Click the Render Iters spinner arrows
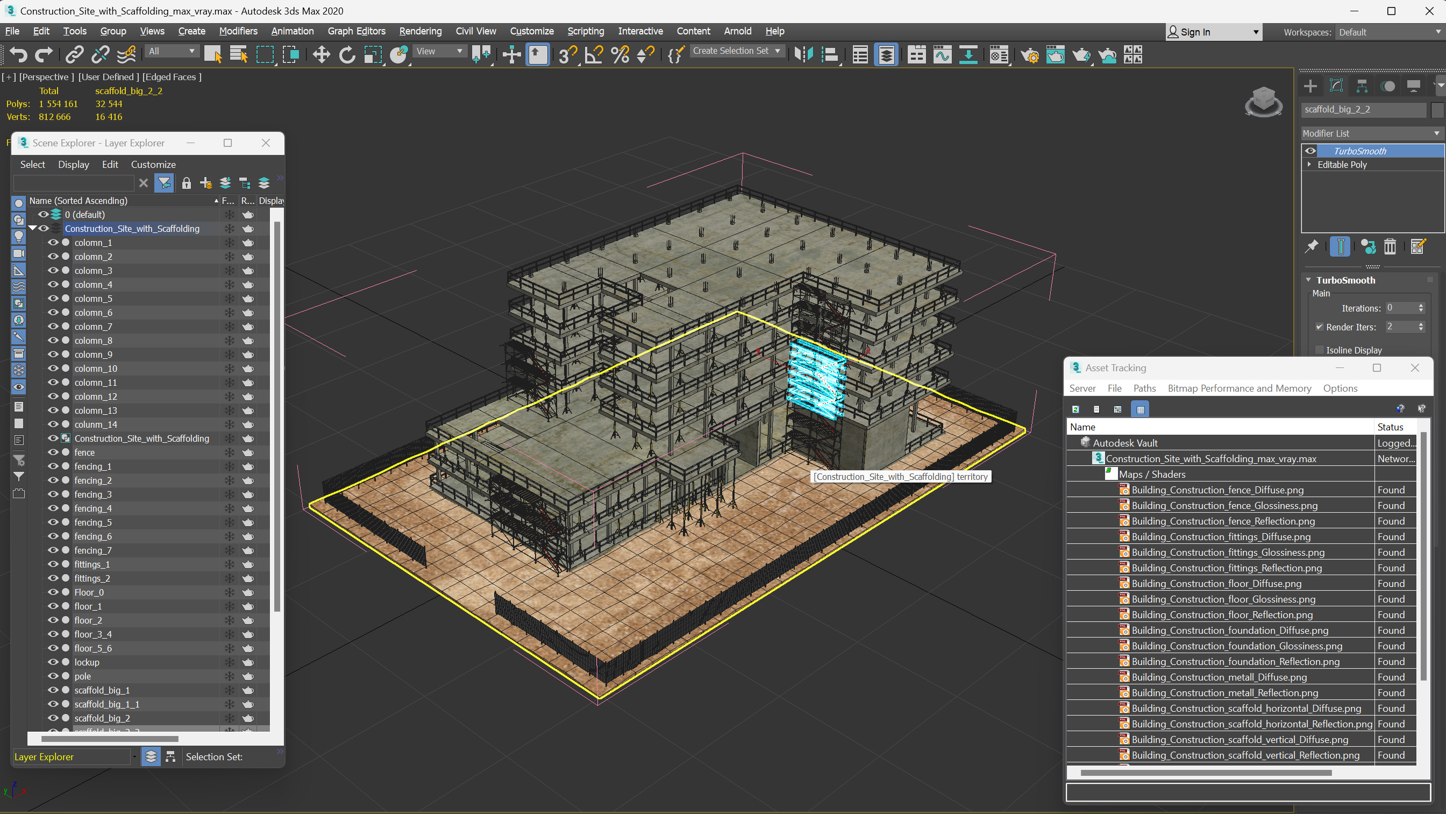Screen dimensions: 1446x814 click(x=1421, y=327)
